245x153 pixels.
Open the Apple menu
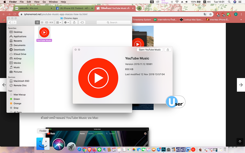click(5, 2)
